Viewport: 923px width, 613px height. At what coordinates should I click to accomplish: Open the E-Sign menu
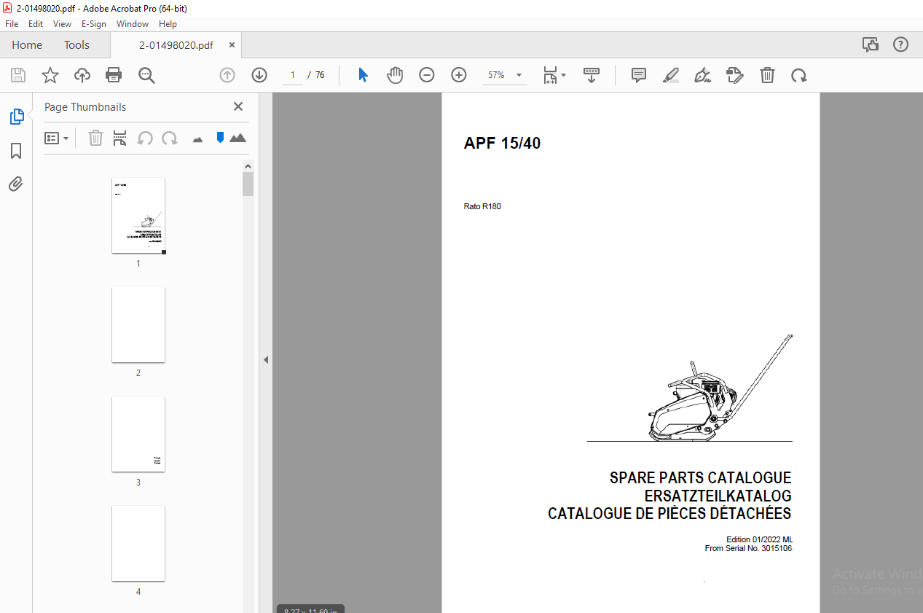(94, 24)
